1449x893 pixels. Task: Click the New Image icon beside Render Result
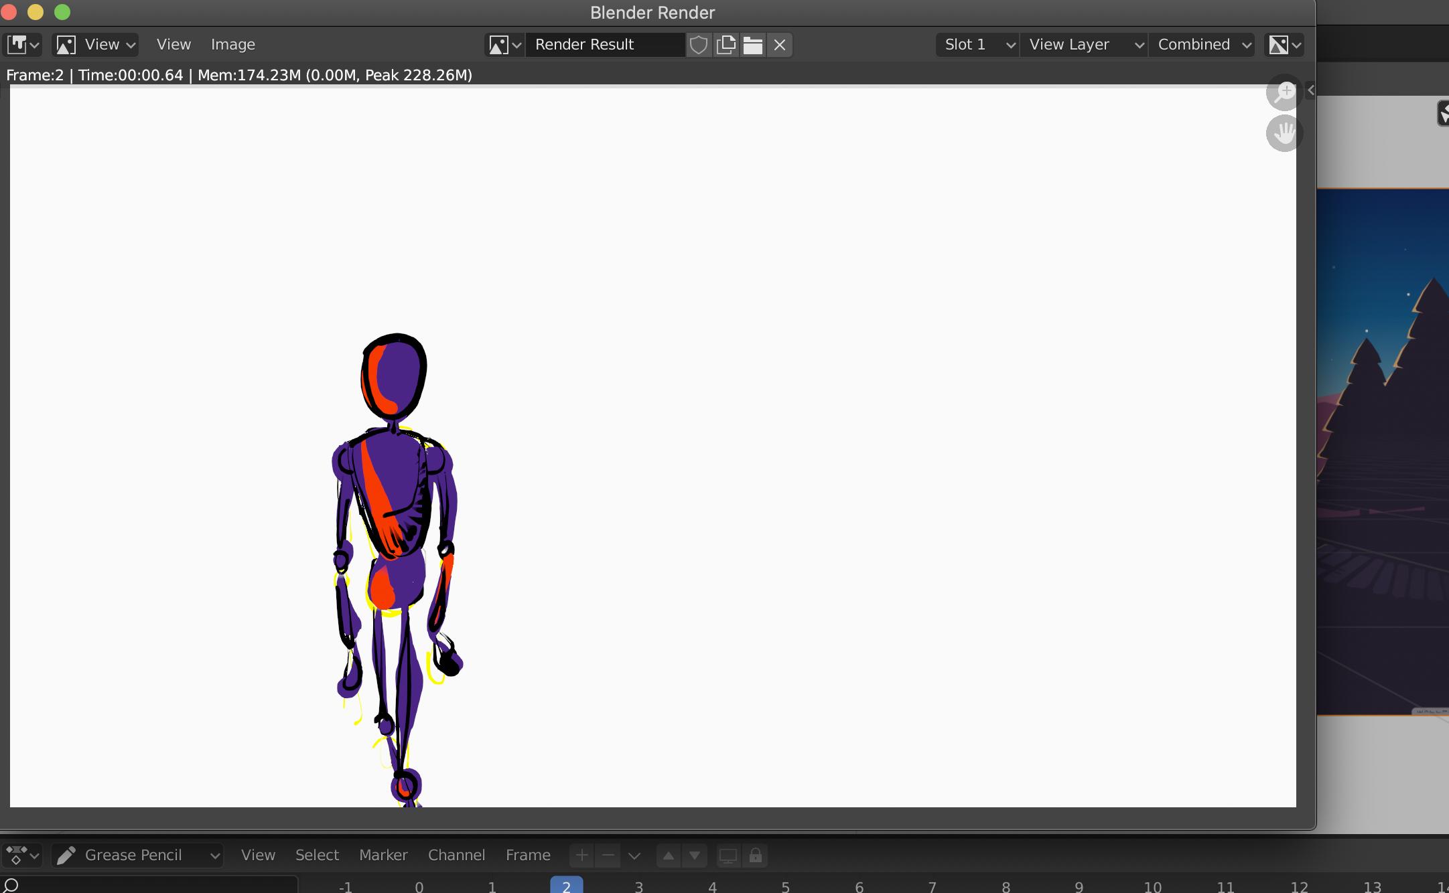point(726,45)
